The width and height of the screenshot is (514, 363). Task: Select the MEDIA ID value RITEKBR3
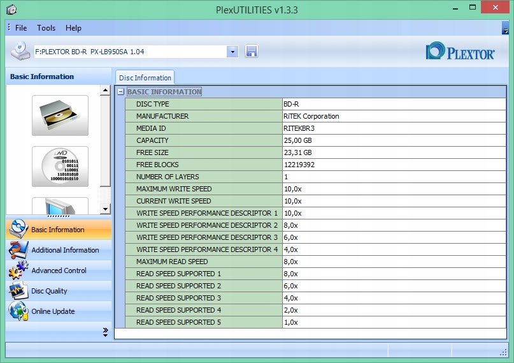[299, 128]
